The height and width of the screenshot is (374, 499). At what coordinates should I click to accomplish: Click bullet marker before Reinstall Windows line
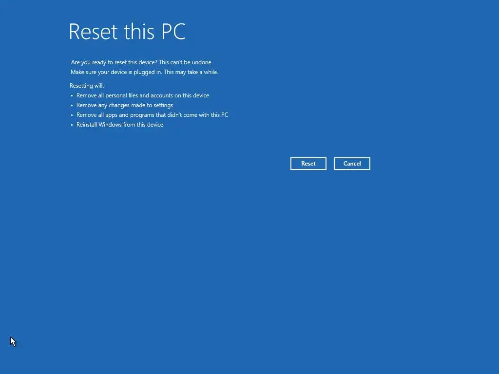(x=72, y=125)
